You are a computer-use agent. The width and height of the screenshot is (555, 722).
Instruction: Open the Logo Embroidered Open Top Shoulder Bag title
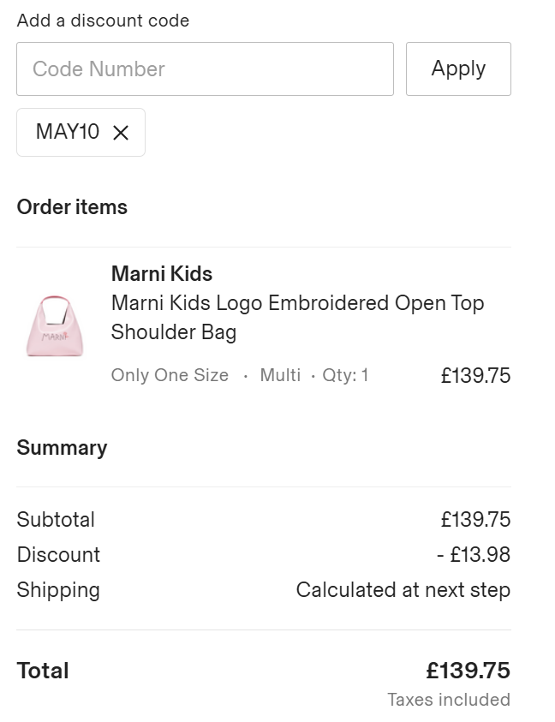pyautogui.click(x=297, y=317)
